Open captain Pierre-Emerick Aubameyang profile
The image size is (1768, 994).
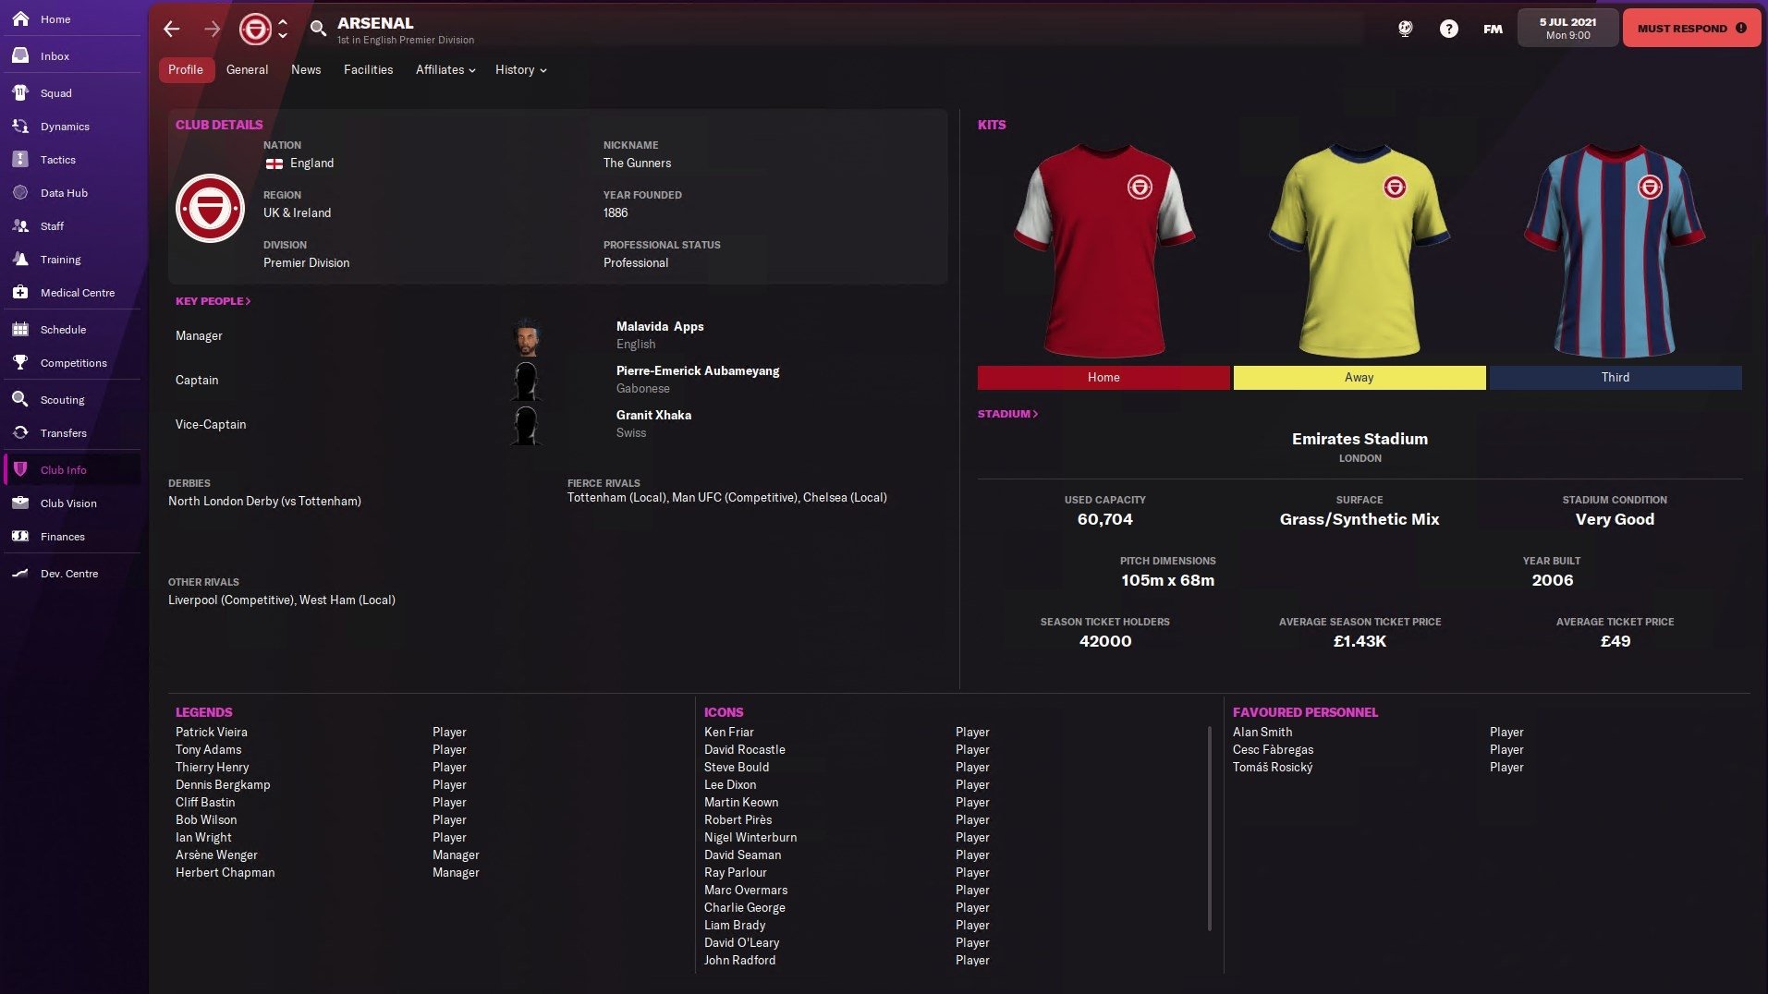698,370
